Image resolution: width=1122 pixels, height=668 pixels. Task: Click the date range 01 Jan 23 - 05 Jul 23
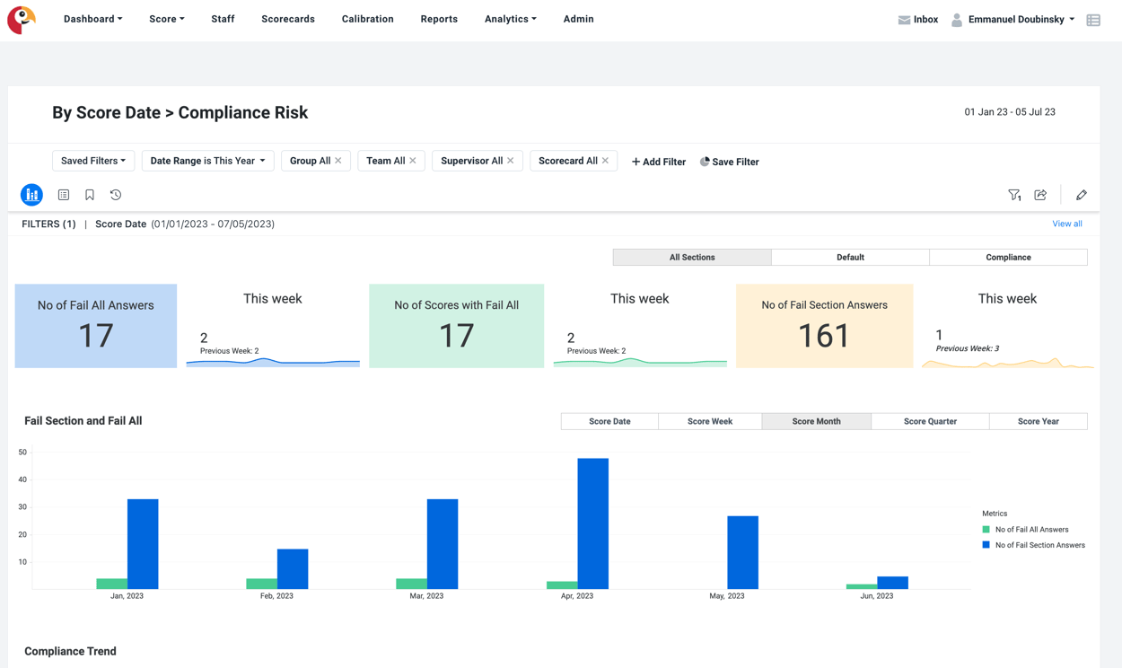(x=1010, y=112)
